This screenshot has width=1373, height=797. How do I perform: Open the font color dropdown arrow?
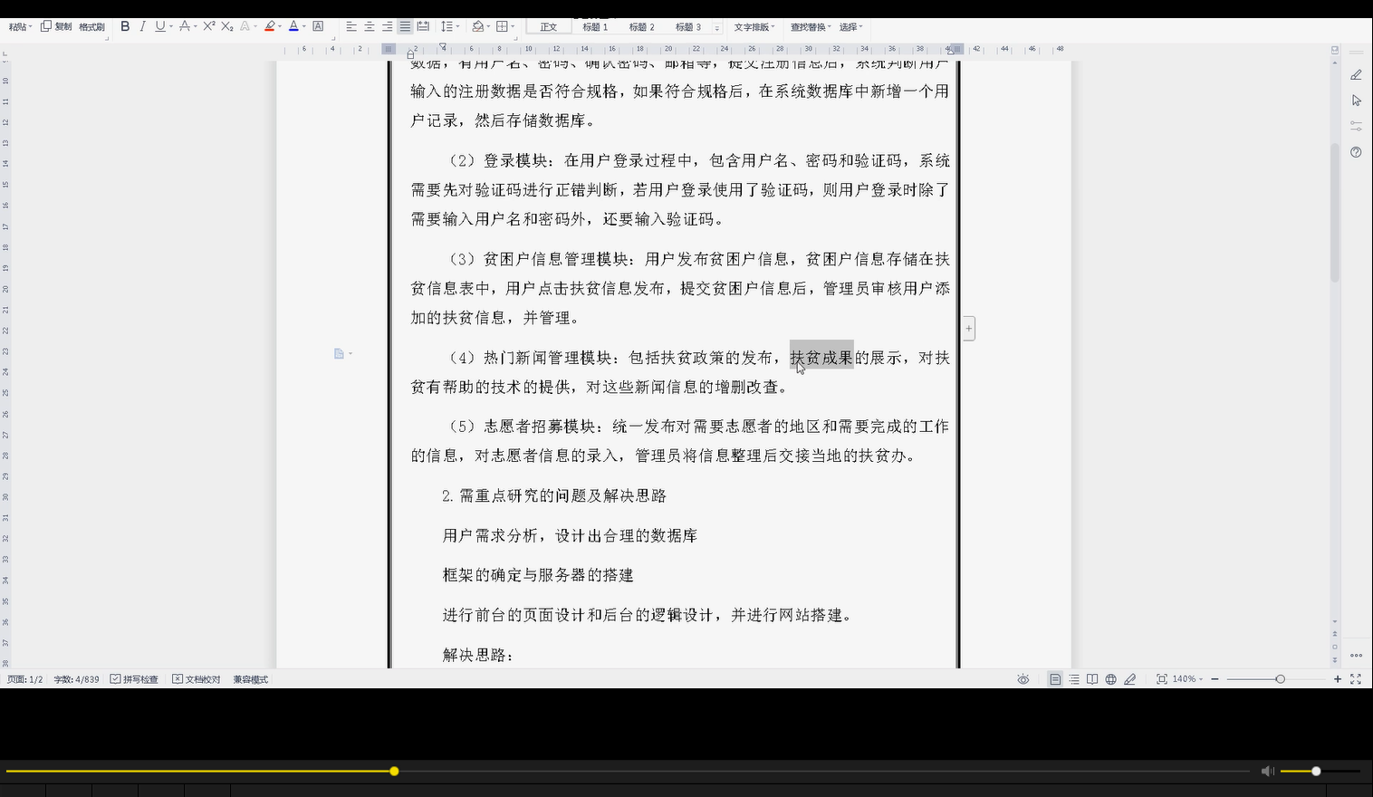tap(303, 26)
